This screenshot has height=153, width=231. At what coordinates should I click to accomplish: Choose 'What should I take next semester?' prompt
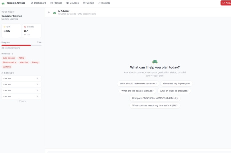tap(138, 84)
